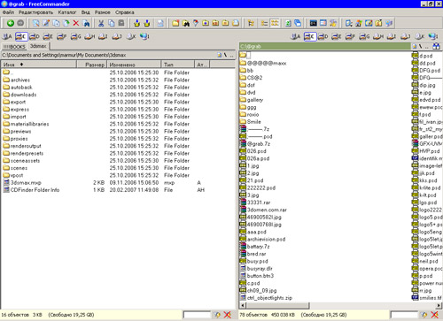443x321 pixels.
Task: Switch to details list view mode
Action: (x=264, y=23)
